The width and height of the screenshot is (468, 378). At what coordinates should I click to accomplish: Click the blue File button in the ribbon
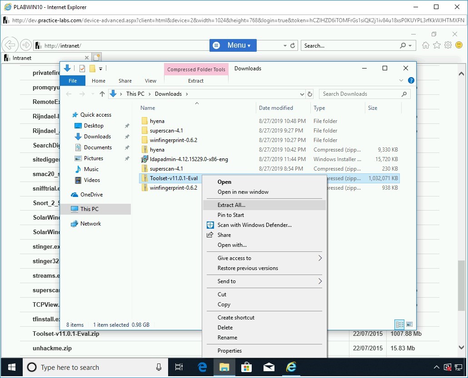73,81
